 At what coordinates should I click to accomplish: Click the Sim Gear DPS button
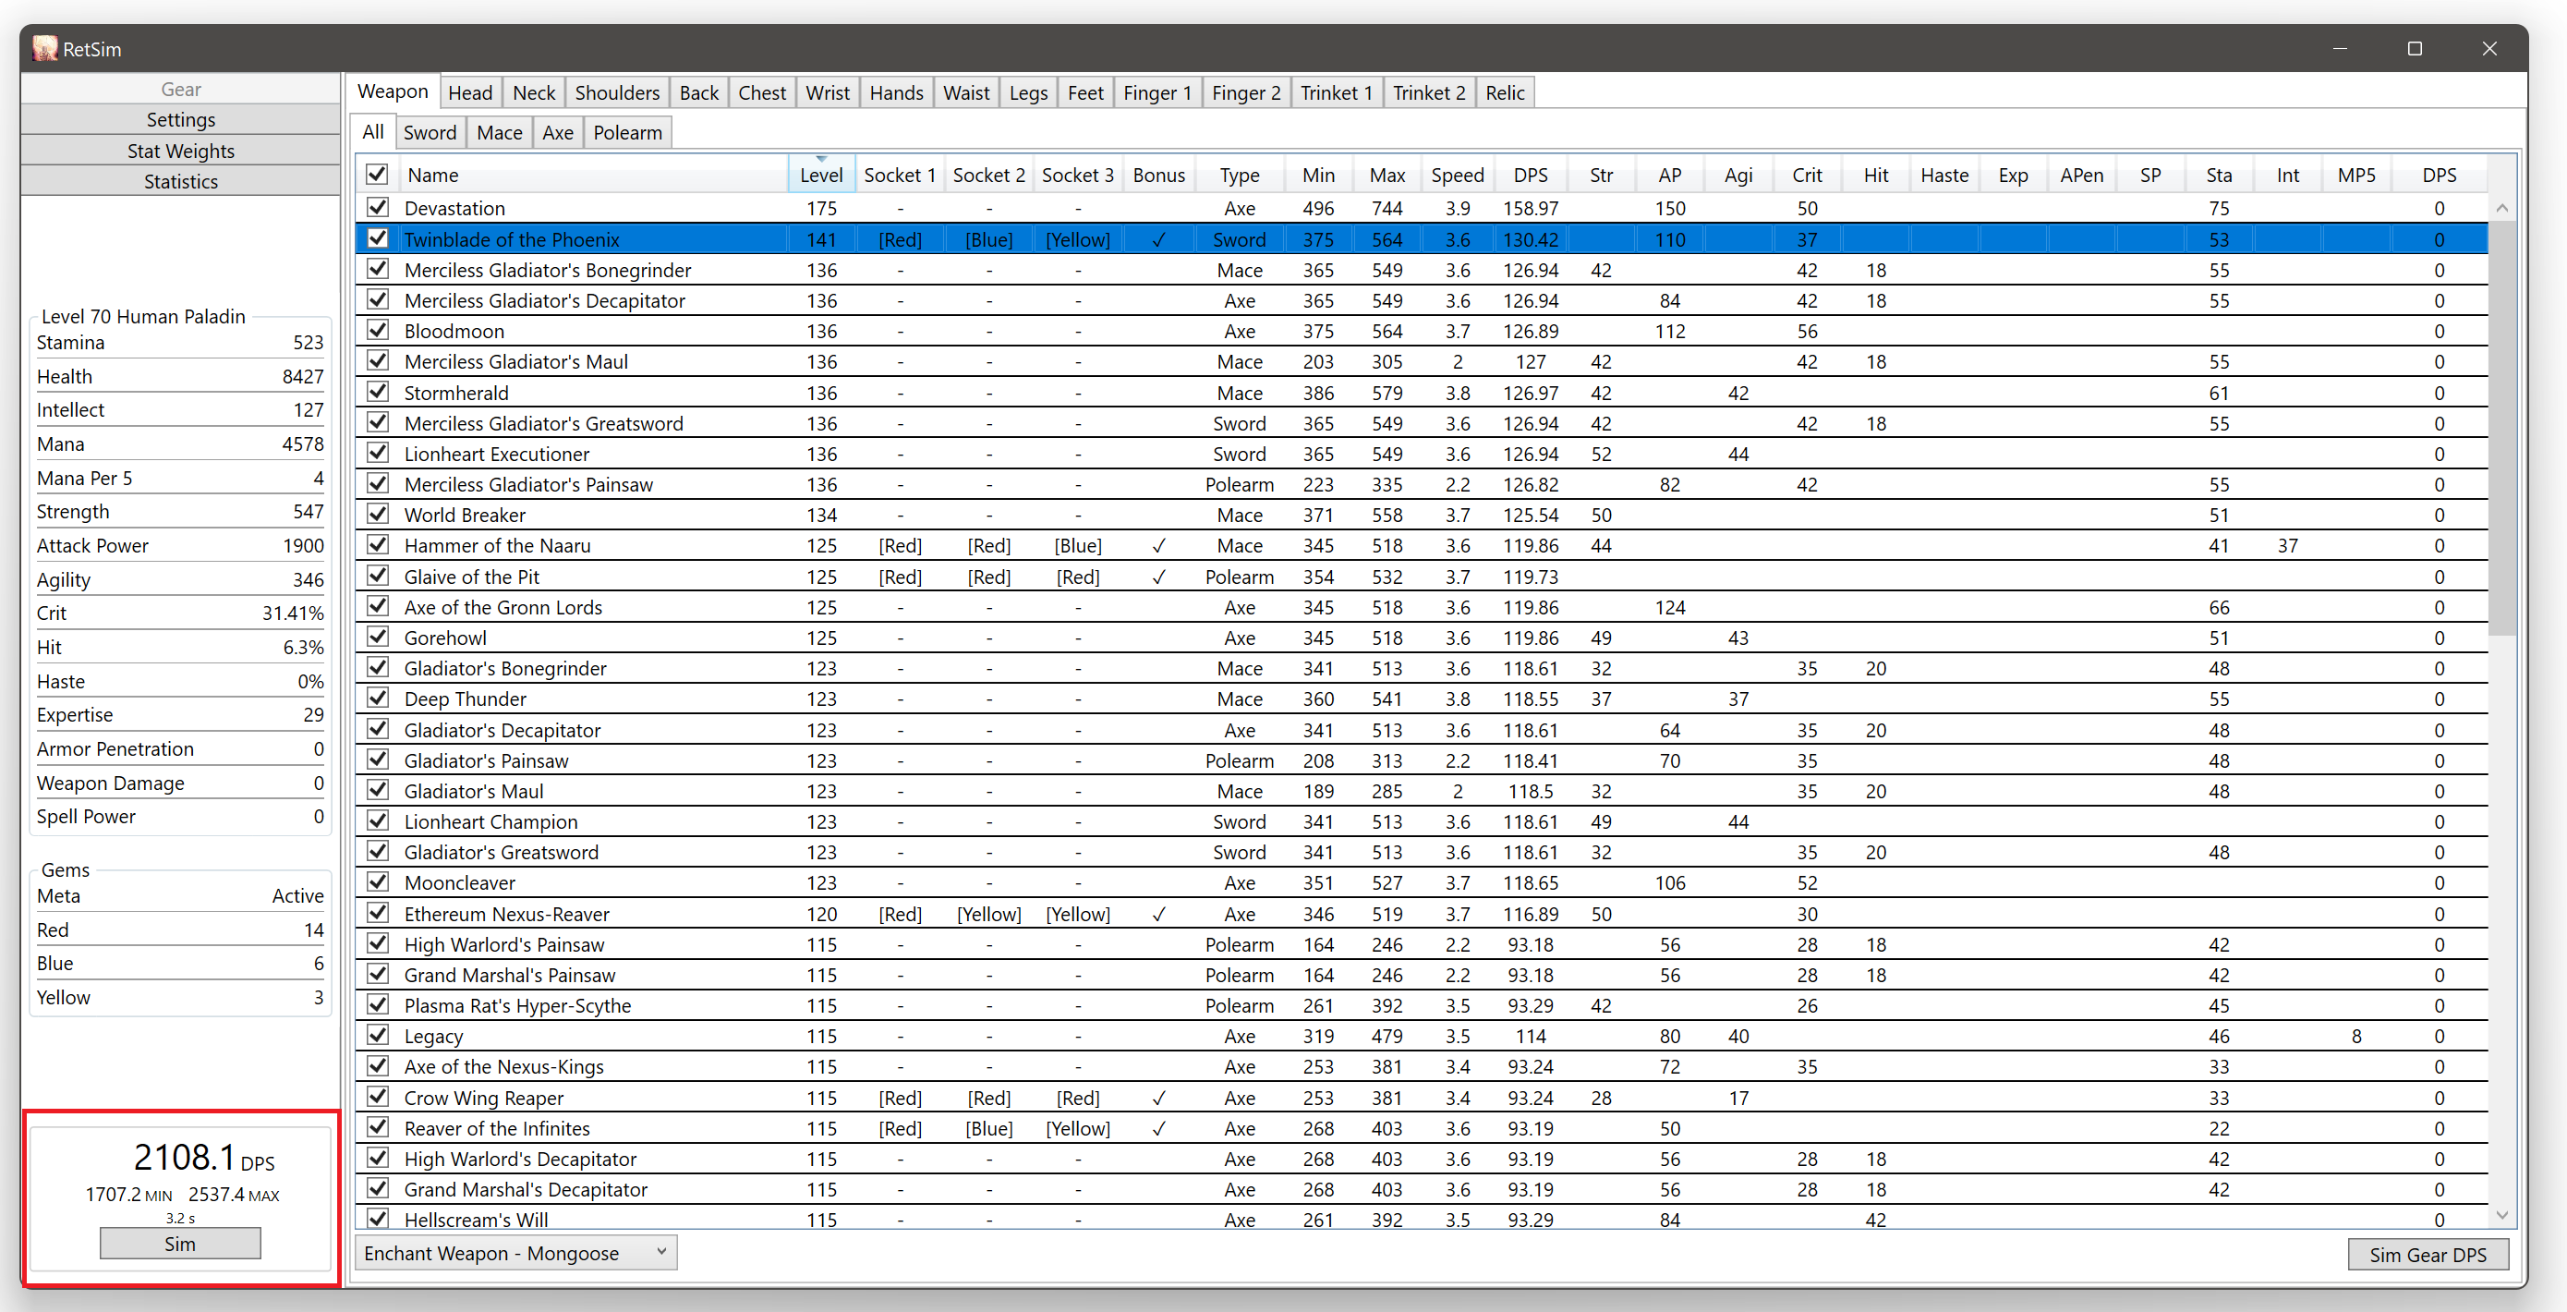pyautogui.click(x=2428, y=1254)
